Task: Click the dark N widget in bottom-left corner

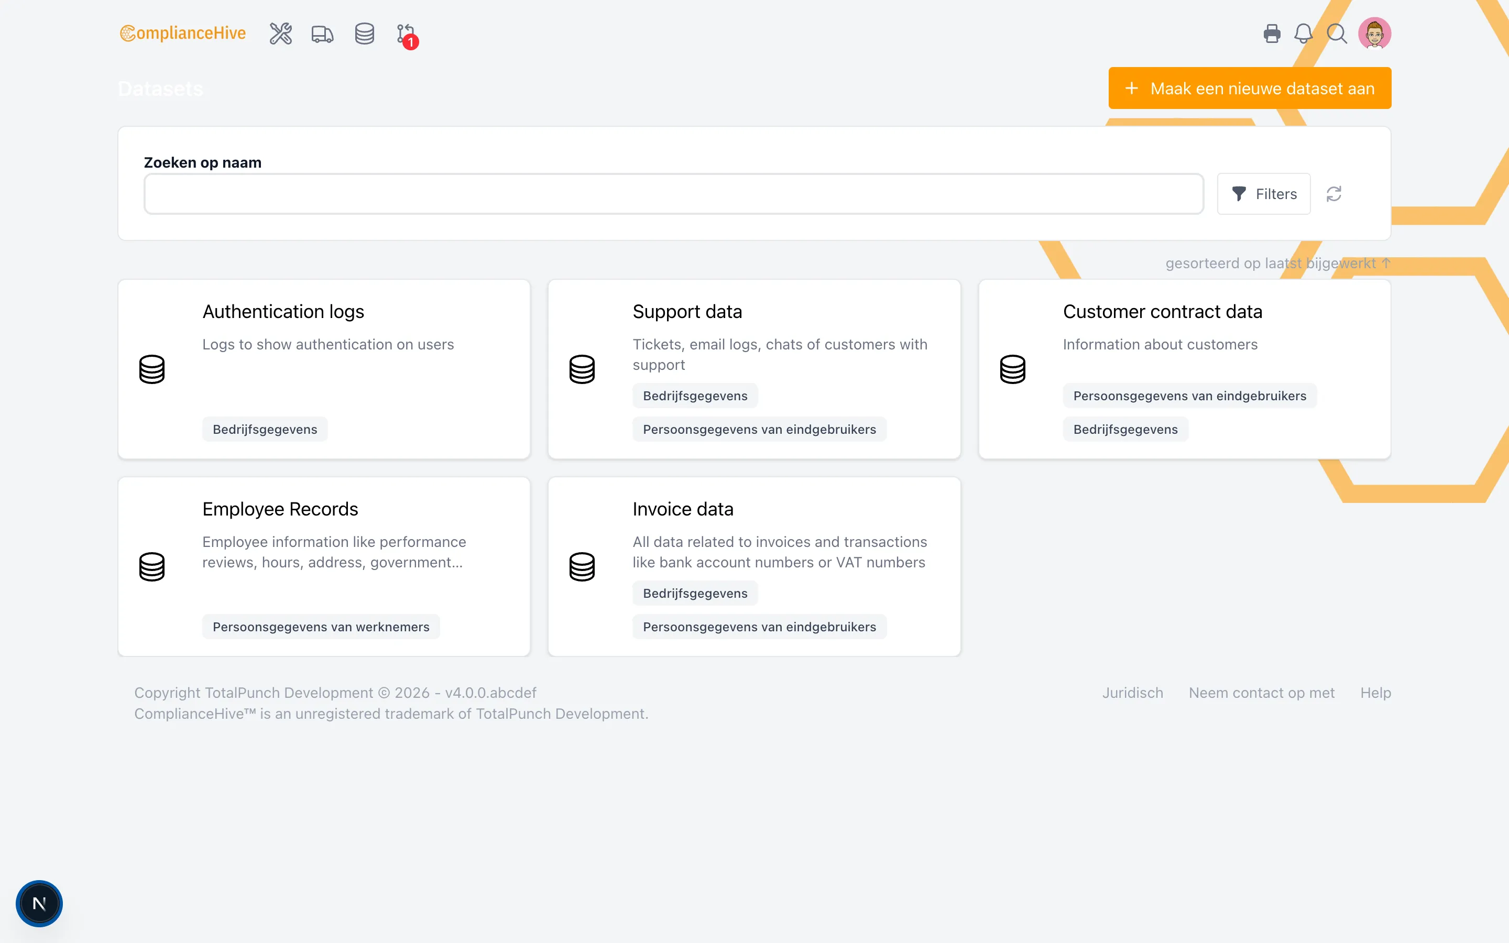Action: point(39,903)
